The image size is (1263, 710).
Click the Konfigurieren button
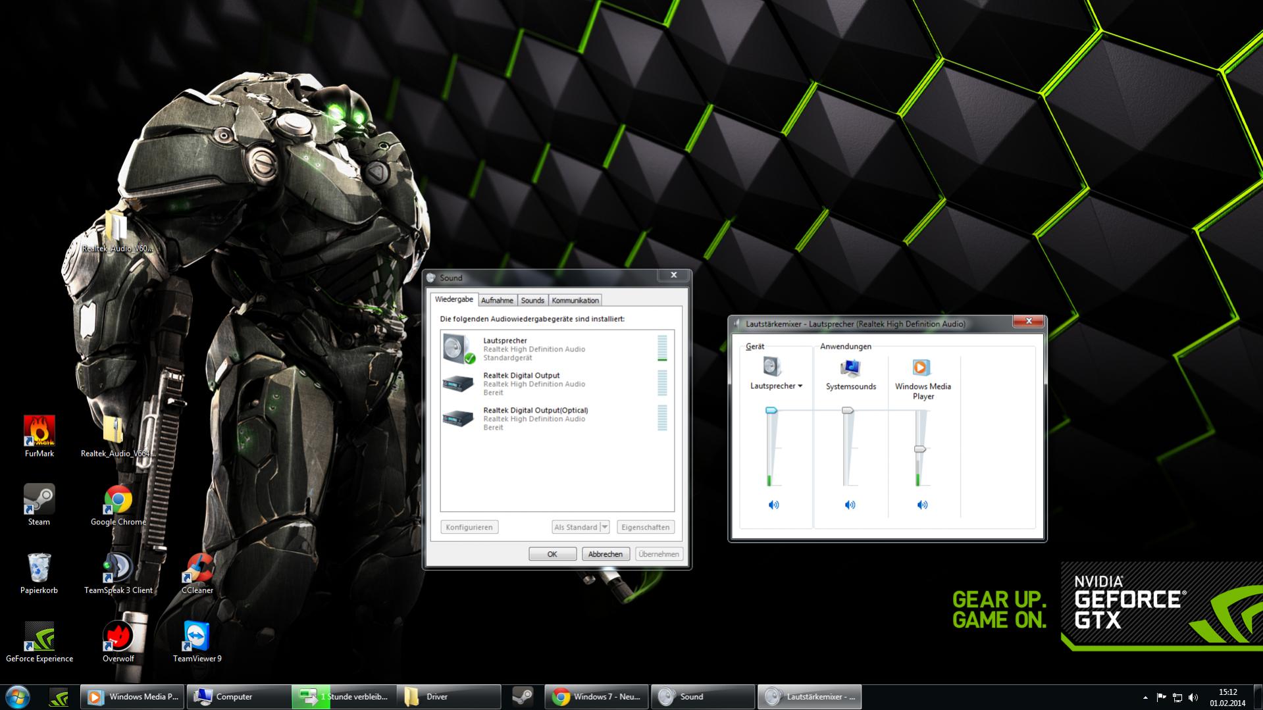[x=469, y=527]
